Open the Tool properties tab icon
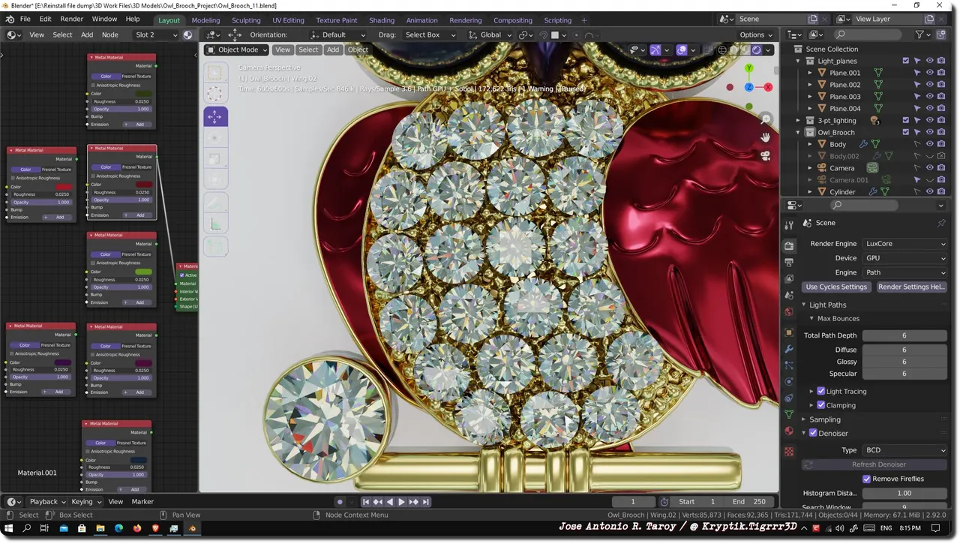The image size is (960, 544). [789, 225]
